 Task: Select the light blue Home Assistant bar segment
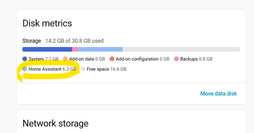tap(100, 49)
